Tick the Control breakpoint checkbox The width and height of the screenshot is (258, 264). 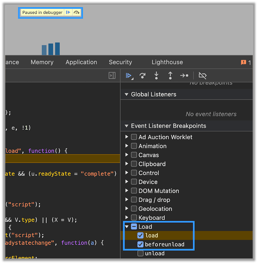click(x=134, y=173)
